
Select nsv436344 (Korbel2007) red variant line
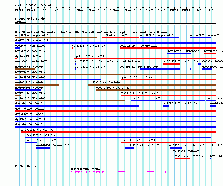80,48
